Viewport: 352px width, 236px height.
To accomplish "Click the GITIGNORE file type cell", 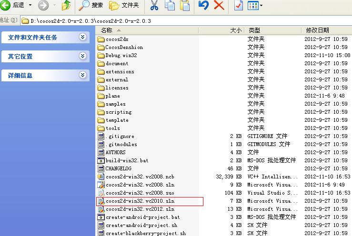I will pos(267,136).
